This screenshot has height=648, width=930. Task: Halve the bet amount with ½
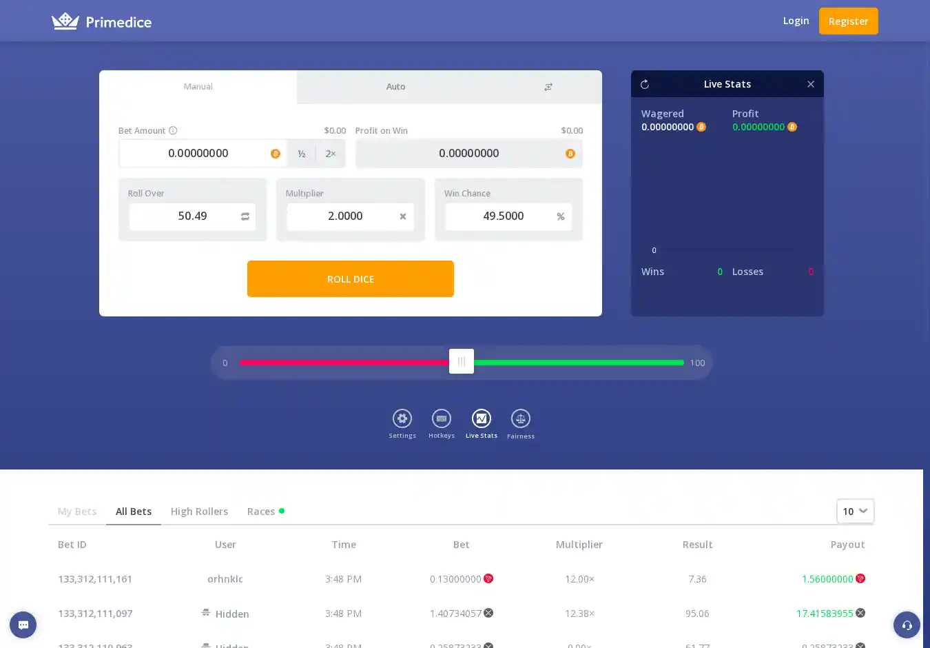coord(302,154)
